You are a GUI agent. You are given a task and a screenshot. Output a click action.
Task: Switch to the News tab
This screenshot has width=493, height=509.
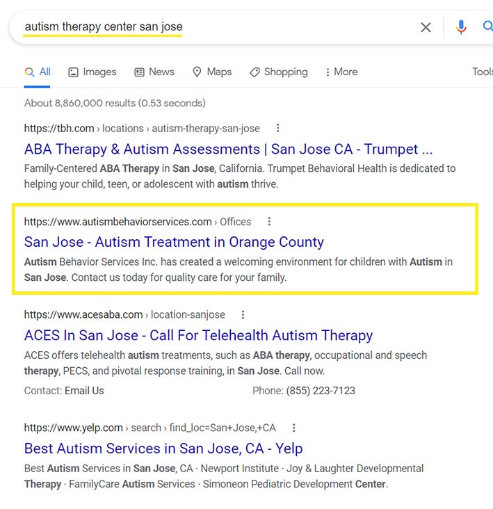click(154, 72)
